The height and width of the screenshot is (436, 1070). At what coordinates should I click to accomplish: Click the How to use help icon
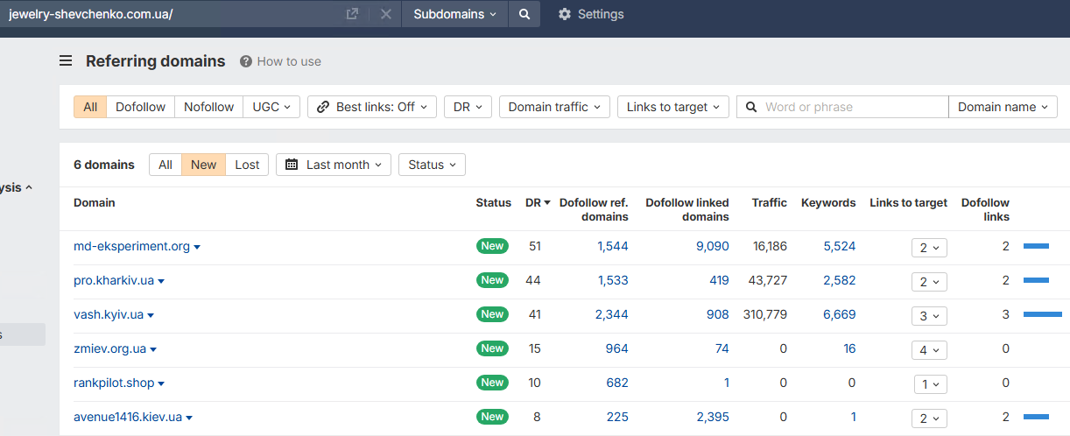[246, 61]
